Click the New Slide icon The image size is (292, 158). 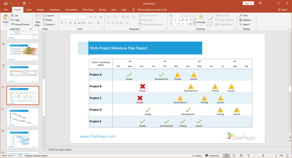[x=38, y=17]
